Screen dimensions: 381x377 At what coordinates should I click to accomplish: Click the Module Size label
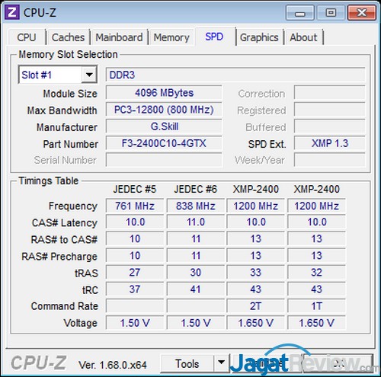(70, 94)
